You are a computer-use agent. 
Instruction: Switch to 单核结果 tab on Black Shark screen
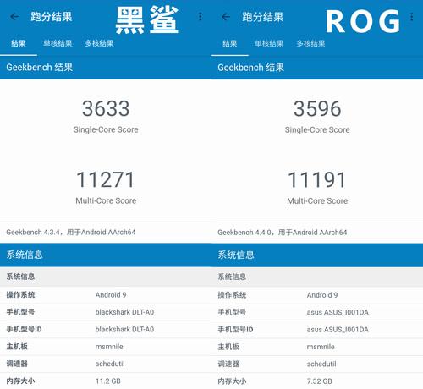coord(58,43)
